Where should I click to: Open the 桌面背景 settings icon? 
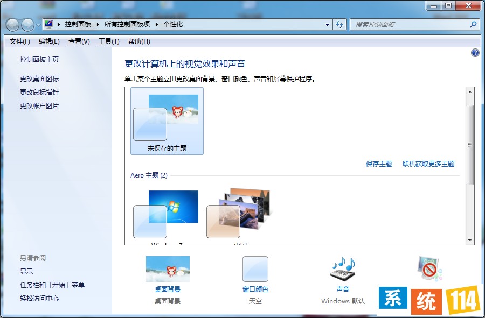coord(168,267)
